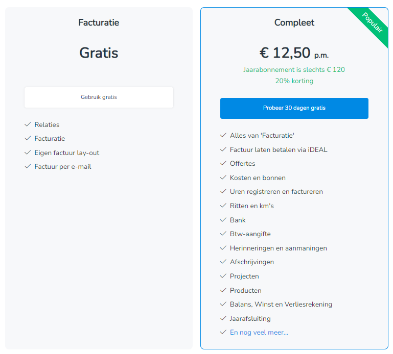Image resolution: width=393 pixels, height=354 pixels.
Task: Click 'Jaarabonnement is slechts € 120' text
Action: (294, 69)
